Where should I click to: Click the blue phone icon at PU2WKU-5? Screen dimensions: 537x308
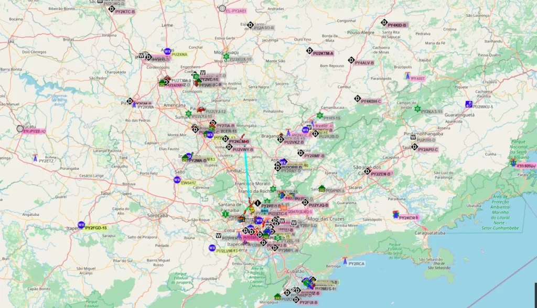(468, 104)
